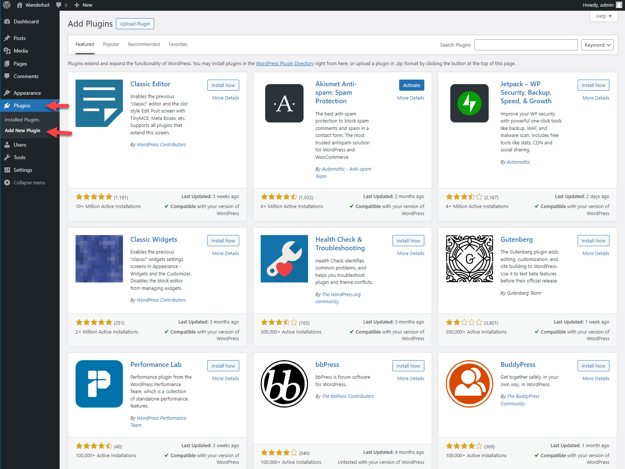Click the Search Plugins input field

click(x=526, y=45)
